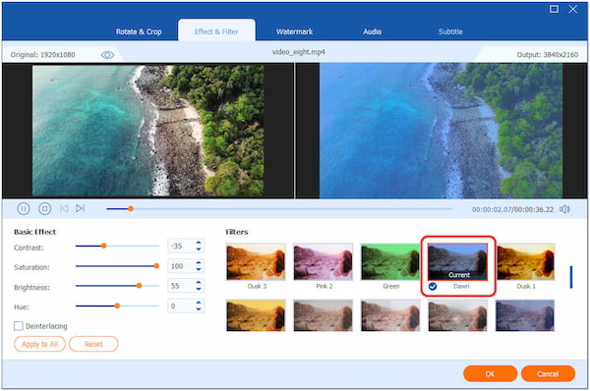Viewport: 590px width, 391px height.
Task: Increase the Contrast value with up arrow
Action: coord(199,243)
